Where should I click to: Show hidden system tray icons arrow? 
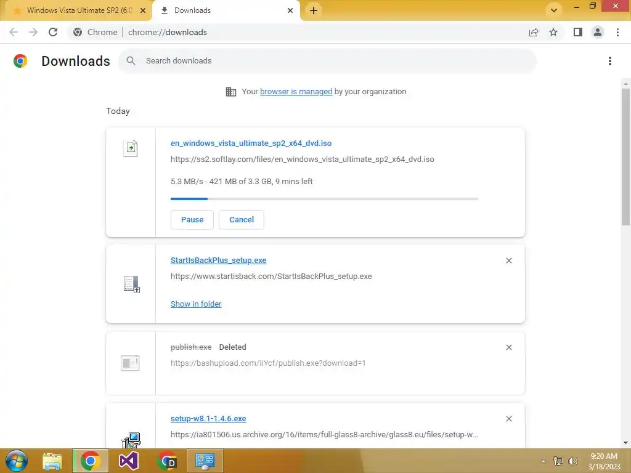coord(543,461)
